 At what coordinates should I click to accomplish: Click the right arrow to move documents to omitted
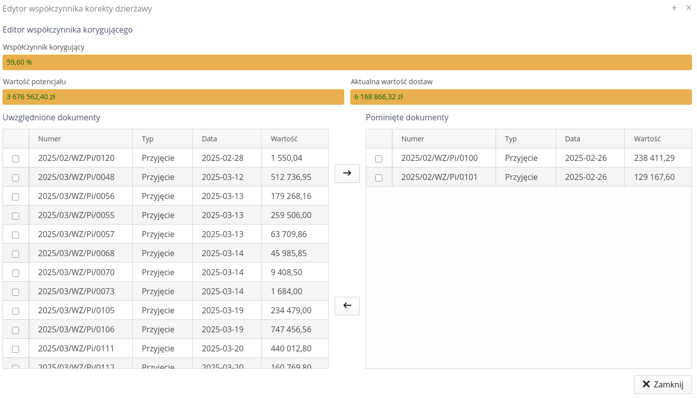[347, 173]
